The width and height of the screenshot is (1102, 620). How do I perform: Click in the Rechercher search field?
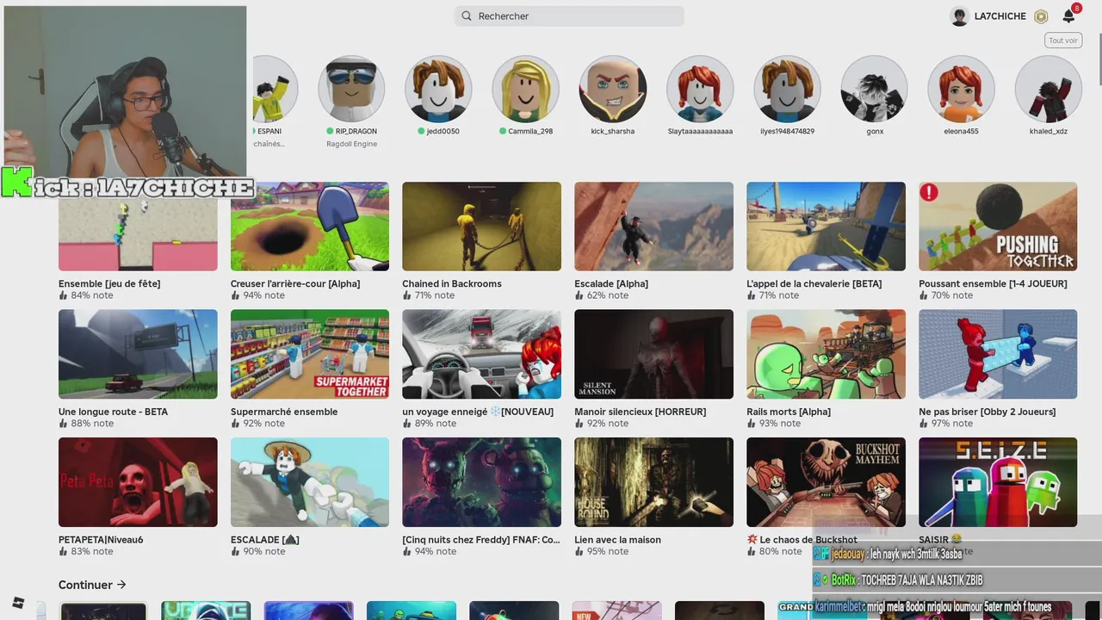569,16
